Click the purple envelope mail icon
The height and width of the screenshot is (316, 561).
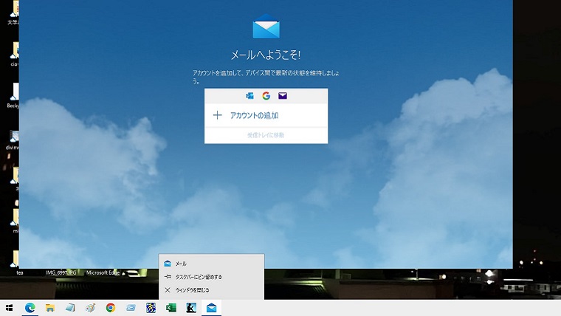[x=283, y=95]
